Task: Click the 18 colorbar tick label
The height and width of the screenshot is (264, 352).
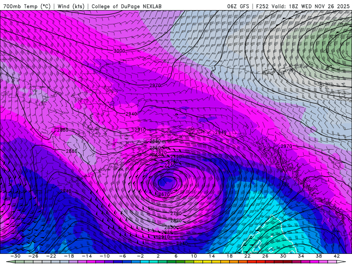Action: tap(229, 256)
